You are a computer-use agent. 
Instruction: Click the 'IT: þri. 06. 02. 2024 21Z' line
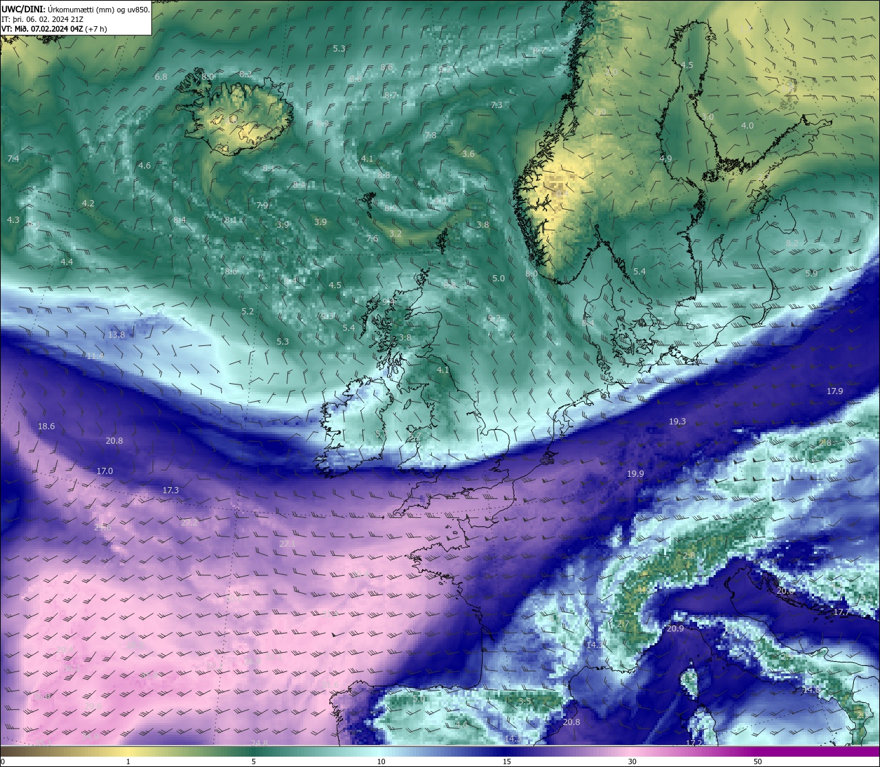(43, 19)
